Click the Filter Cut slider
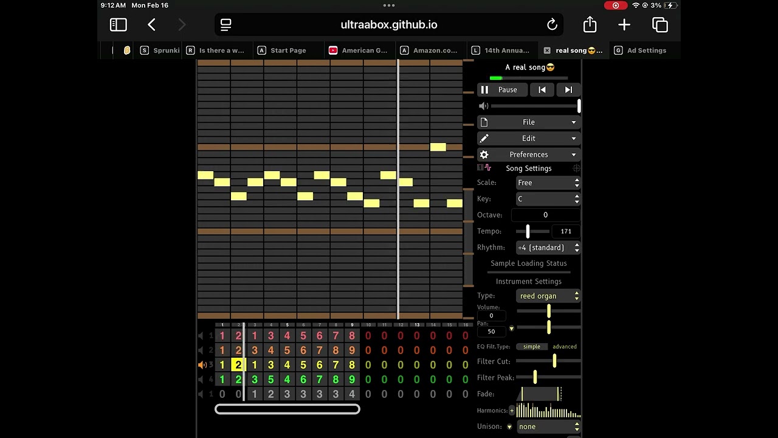Viewport: 778px width, 438px height. (x=549, y=361)
